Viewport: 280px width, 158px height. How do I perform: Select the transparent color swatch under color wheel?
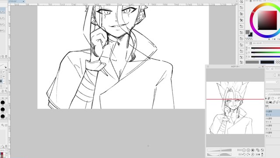pyautogui.click(x=249, y=39)
